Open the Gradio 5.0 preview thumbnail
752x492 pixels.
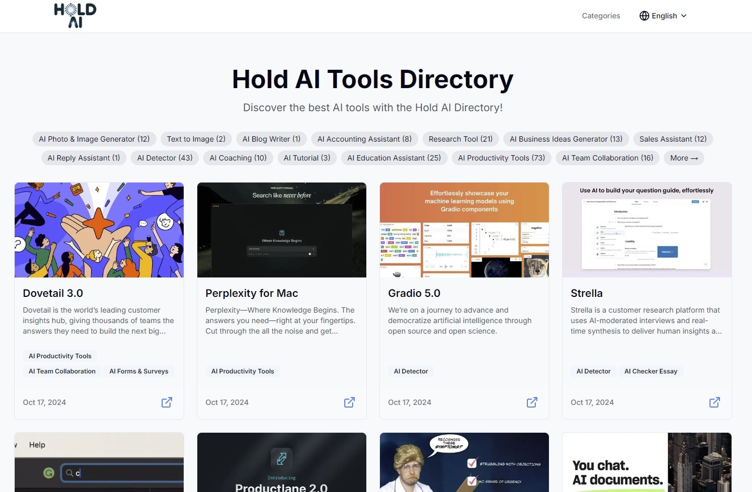click(464, 230)
